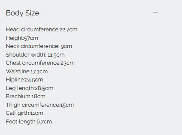This screenshot has height=135, width=182.
Task: Collapse the Body Size section minus icon
Action: tap(155, 12)
